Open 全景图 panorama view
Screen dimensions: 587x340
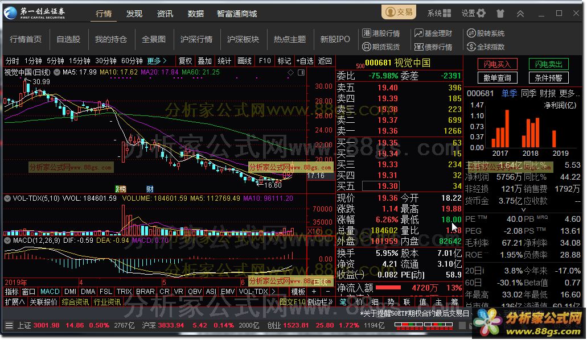154,39
